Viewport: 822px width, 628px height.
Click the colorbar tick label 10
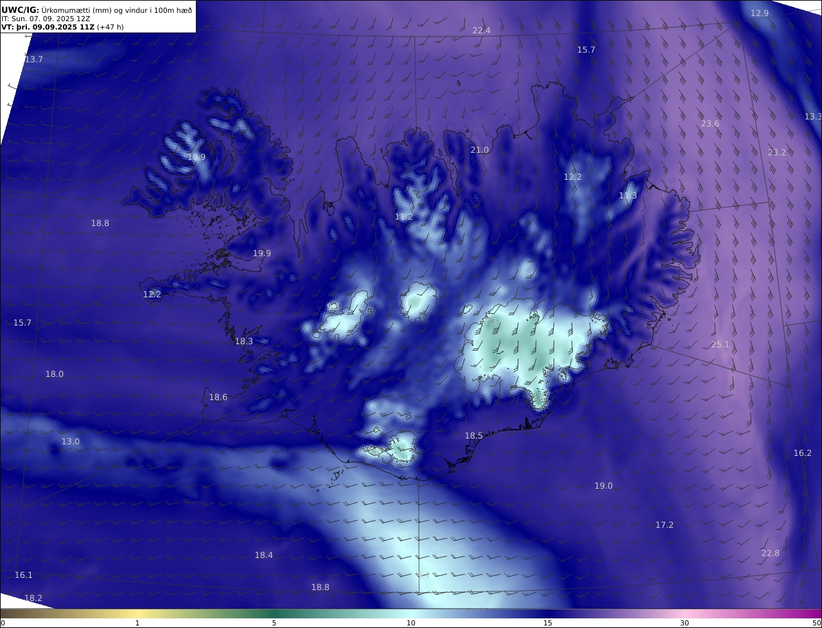(x=411, y=623)
